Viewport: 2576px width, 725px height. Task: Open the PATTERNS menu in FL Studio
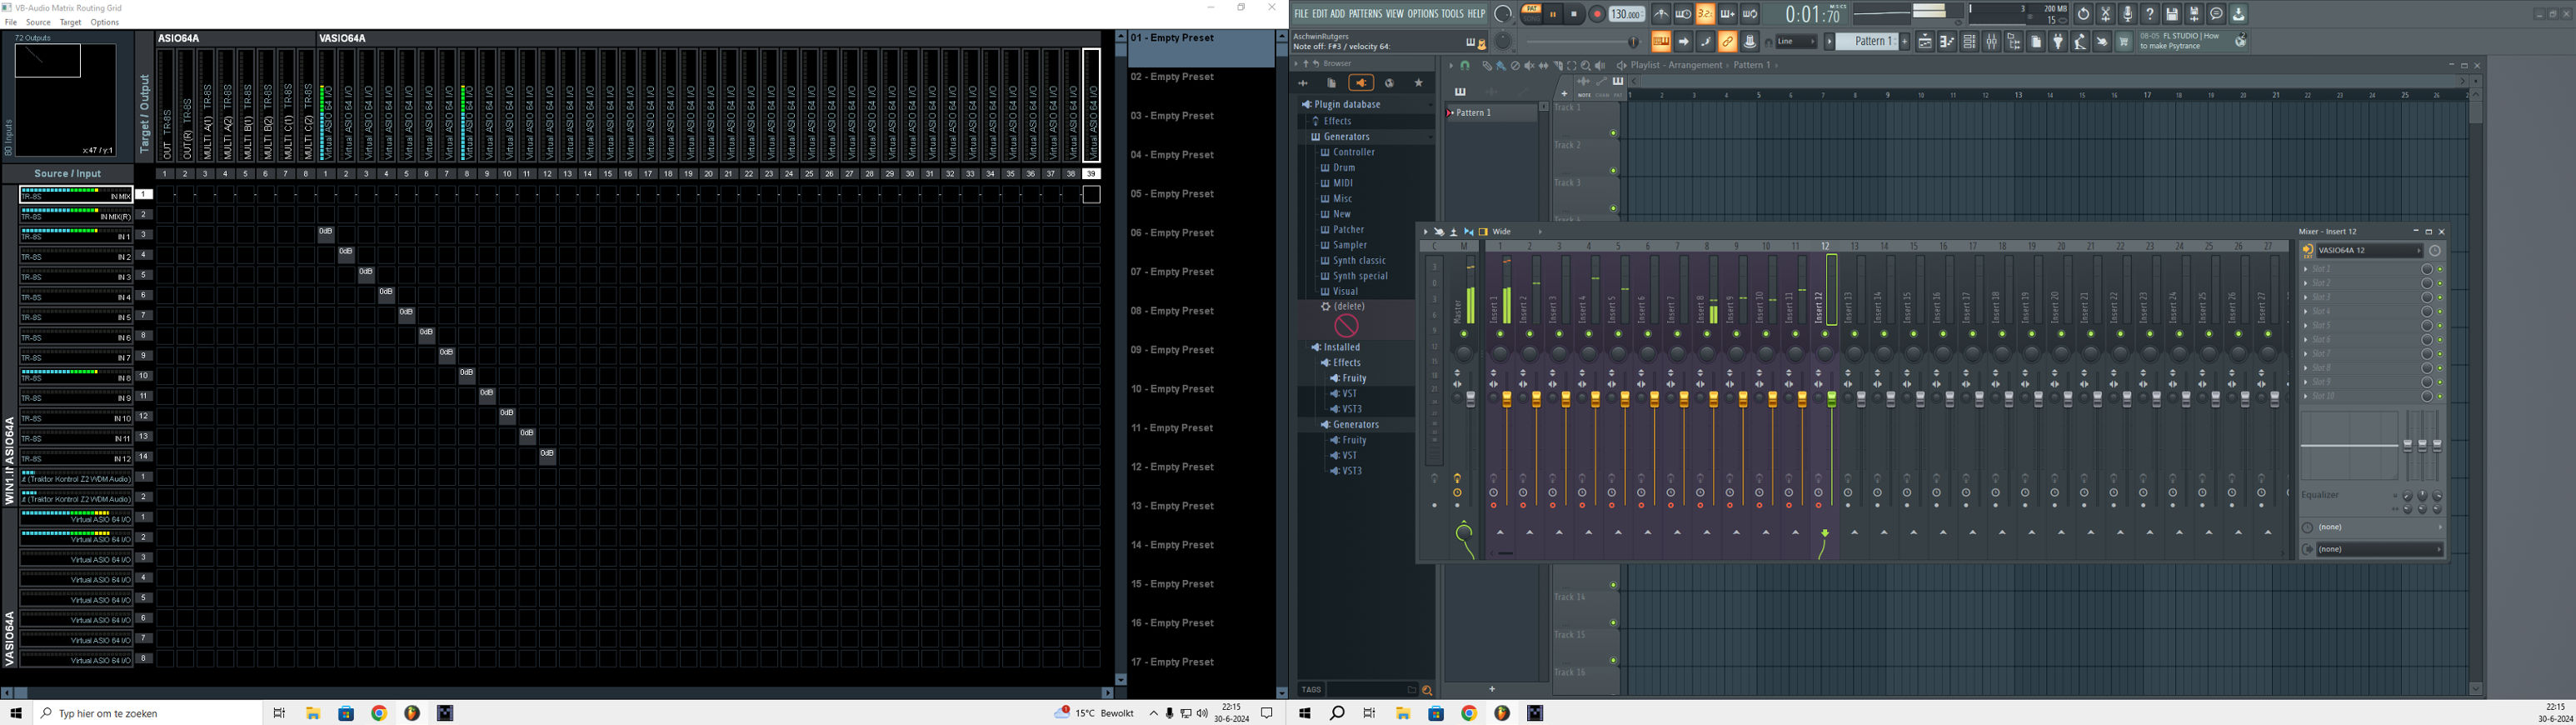click(1365, 14)
